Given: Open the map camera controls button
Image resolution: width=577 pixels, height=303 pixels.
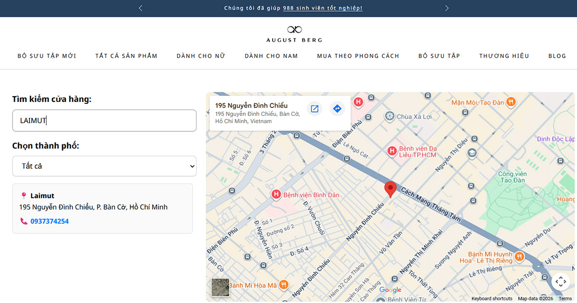Looking at the screenshot, I should [x=561, y=281].
